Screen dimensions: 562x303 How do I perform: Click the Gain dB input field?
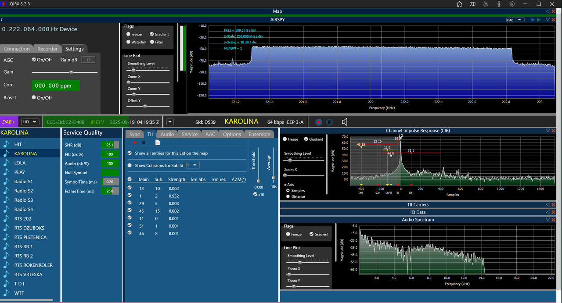point(88,60)
